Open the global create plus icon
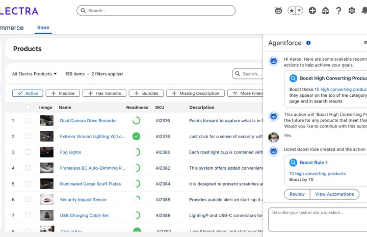 click(x=312, y=11)
